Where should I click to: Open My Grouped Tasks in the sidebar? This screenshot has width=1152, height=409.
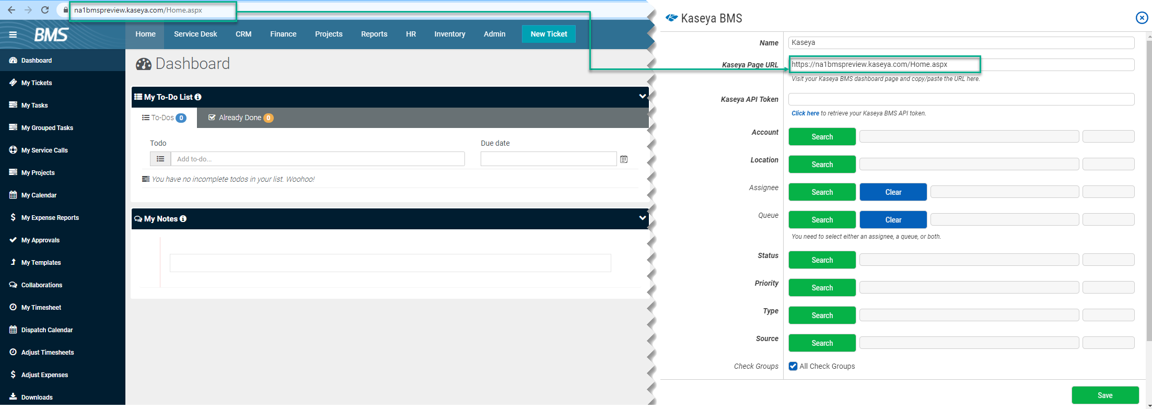(x=63, y=128)
